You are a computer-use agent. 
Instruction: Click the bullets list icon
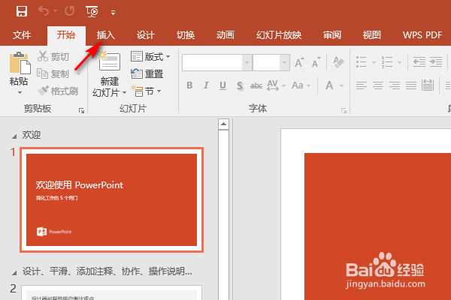362,62
